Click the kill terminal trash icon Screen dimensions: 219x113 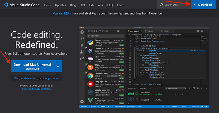point(198,88)
